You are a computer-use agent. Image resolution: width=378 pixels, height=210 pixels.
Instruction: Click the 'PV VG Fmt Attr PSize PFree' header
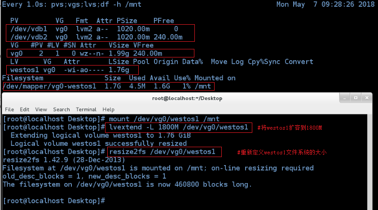pos(92,21)
